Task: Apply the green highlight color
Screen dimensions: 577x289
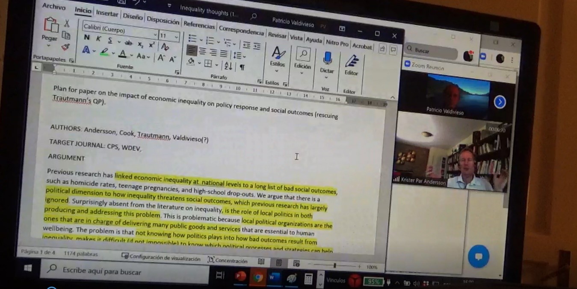Action: (x=104, y=52)
